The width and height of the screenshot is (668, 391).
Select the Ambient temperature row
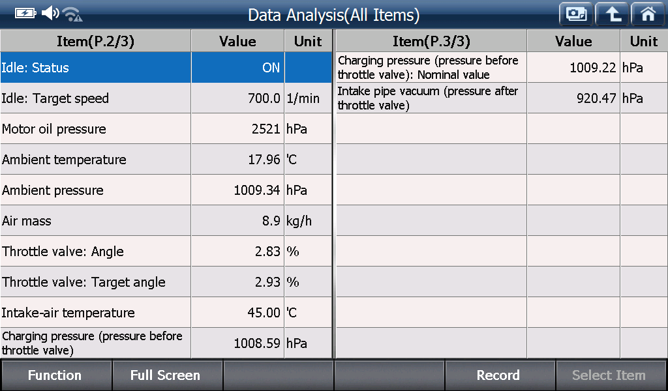click(x=166, y=159)
